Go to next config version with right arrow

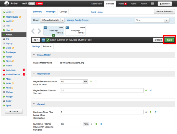pyautogui.click(x=39, y=31)
